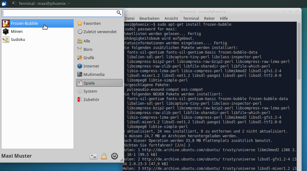Launch Frozen-Bubble from the games list
Viewport: 307px width, 171px height.
(38, 24)
